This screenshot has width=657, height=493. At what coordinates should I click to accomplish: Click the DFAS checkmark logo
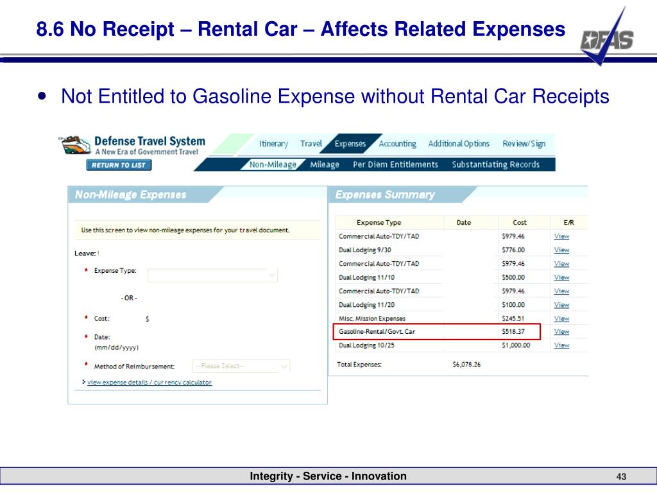(x=607, y=38)
